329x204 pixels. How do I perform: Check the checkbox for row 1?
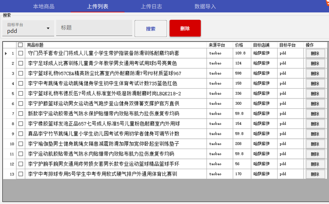click(21, 53)
